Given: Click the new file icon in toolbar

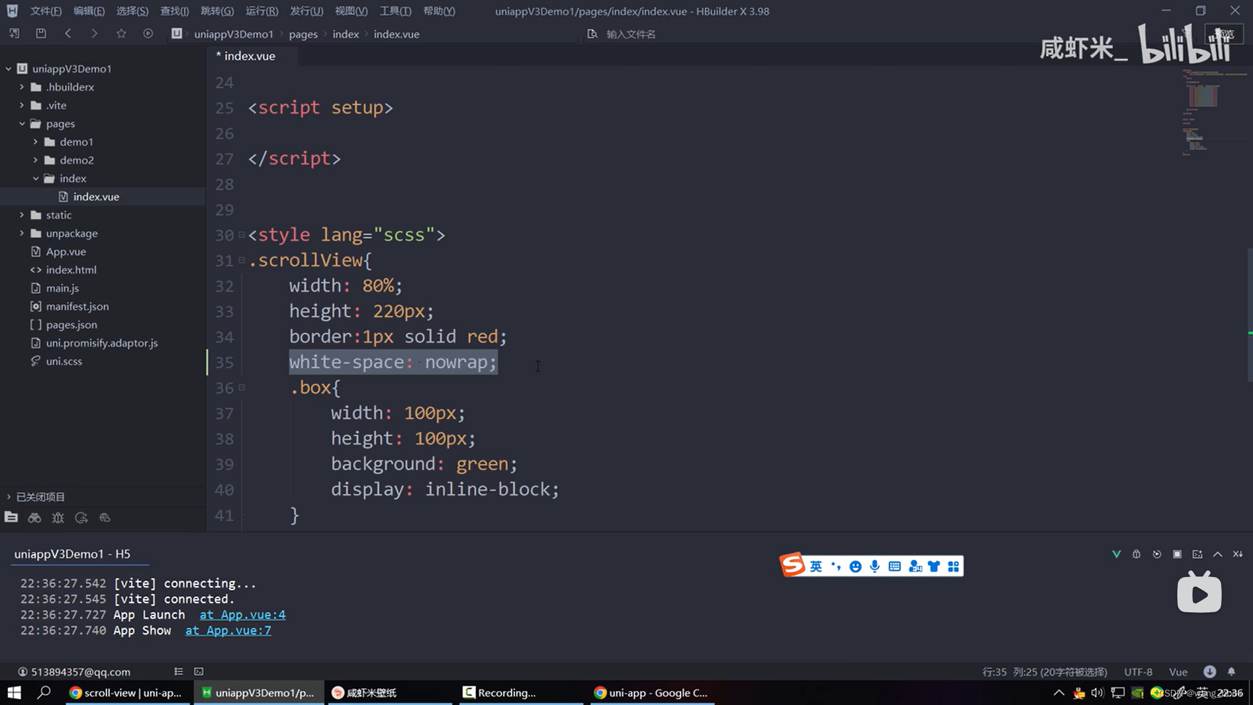Looking at the screenshot, I should [14, 33].
